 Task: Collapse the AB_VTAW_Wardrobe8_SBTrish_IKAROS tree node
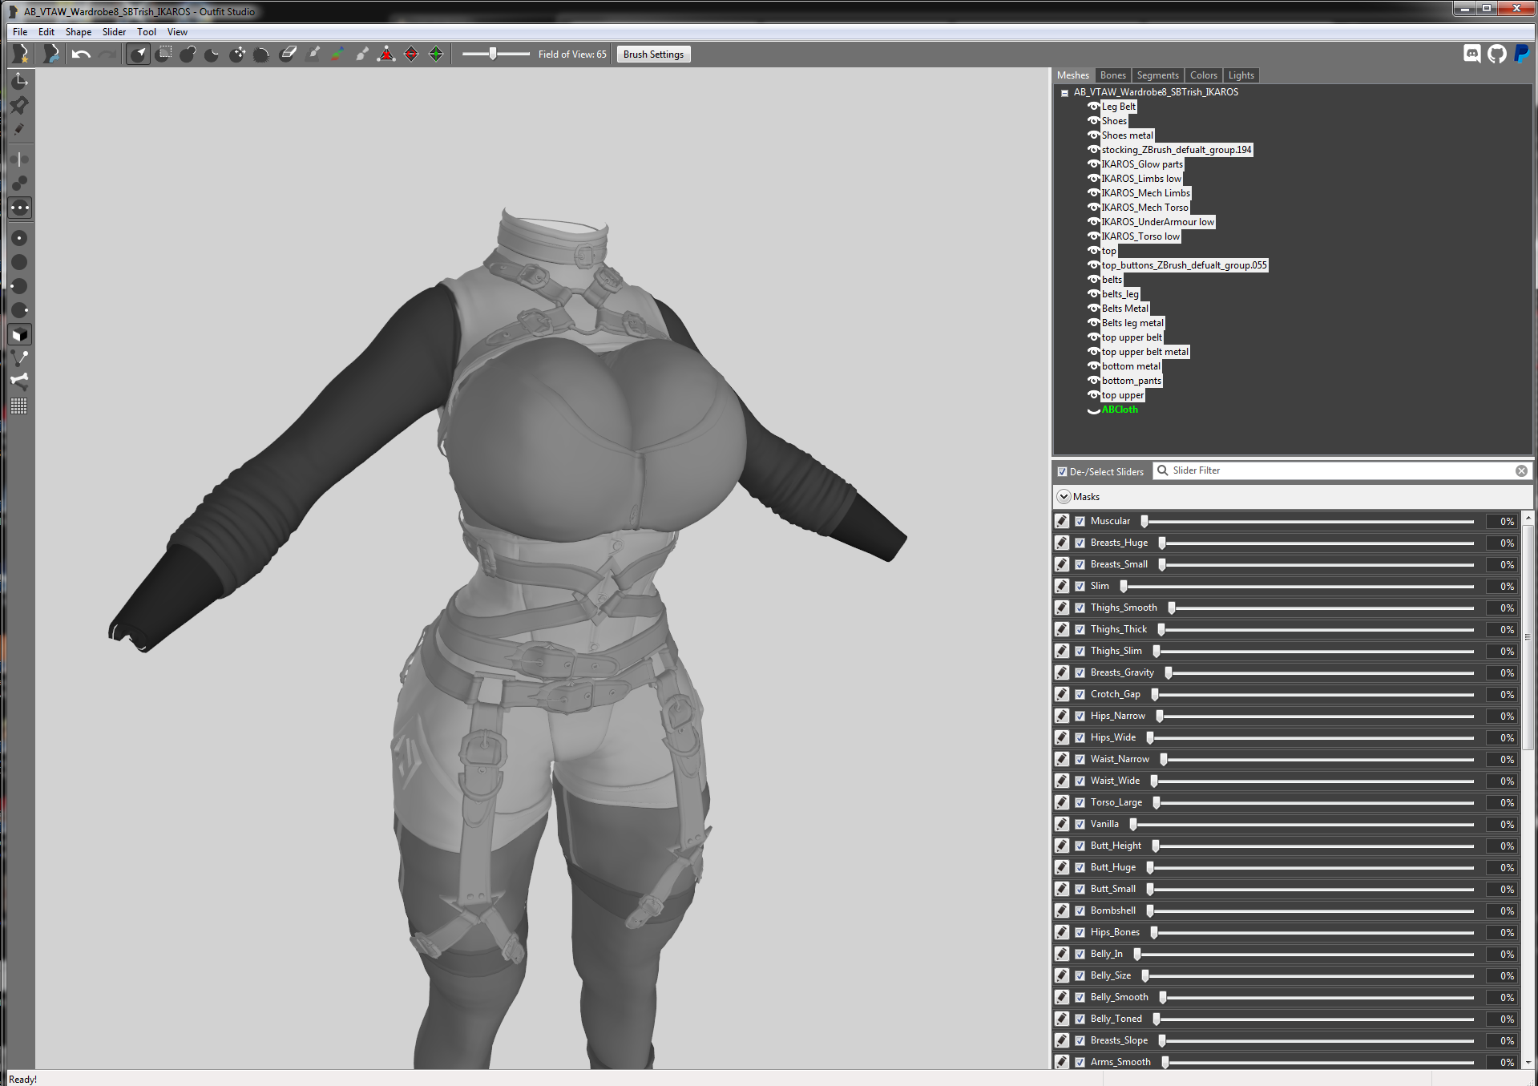pyautogui.click(x=1064, y=93)
